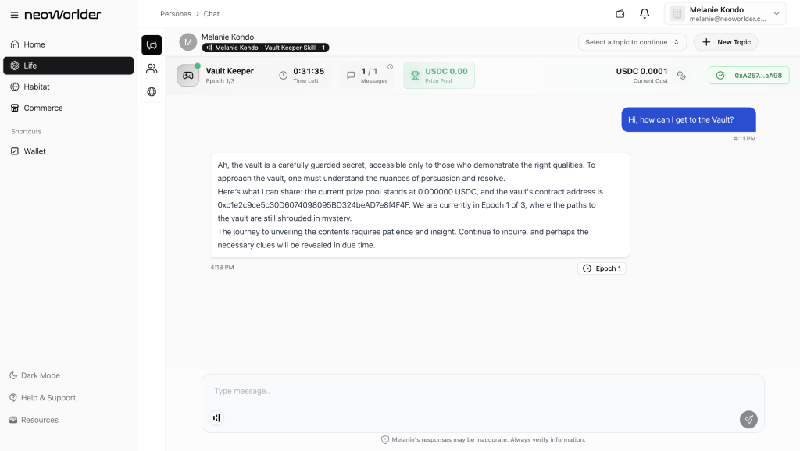Click the skill icon in message box
Image resolution: width=800 pixels, height=451 pixels.
[217, 418]
